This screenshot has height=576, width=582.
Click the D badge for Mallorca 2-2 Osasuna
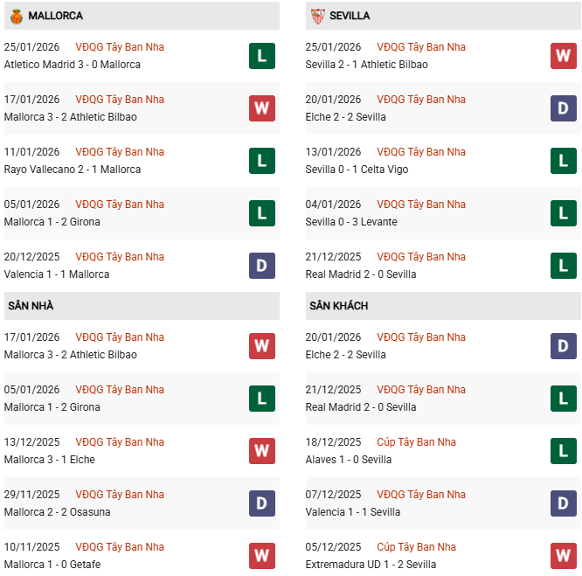pyautogui.click(x=261, y=503)
